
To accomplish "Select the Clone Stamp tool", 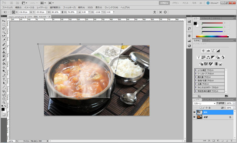I will (4, 52).
